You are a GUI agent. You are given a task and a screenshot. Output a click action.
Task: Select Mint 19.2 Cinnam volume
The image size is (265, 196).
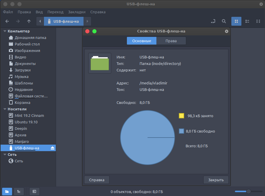(x=28, y=116)
